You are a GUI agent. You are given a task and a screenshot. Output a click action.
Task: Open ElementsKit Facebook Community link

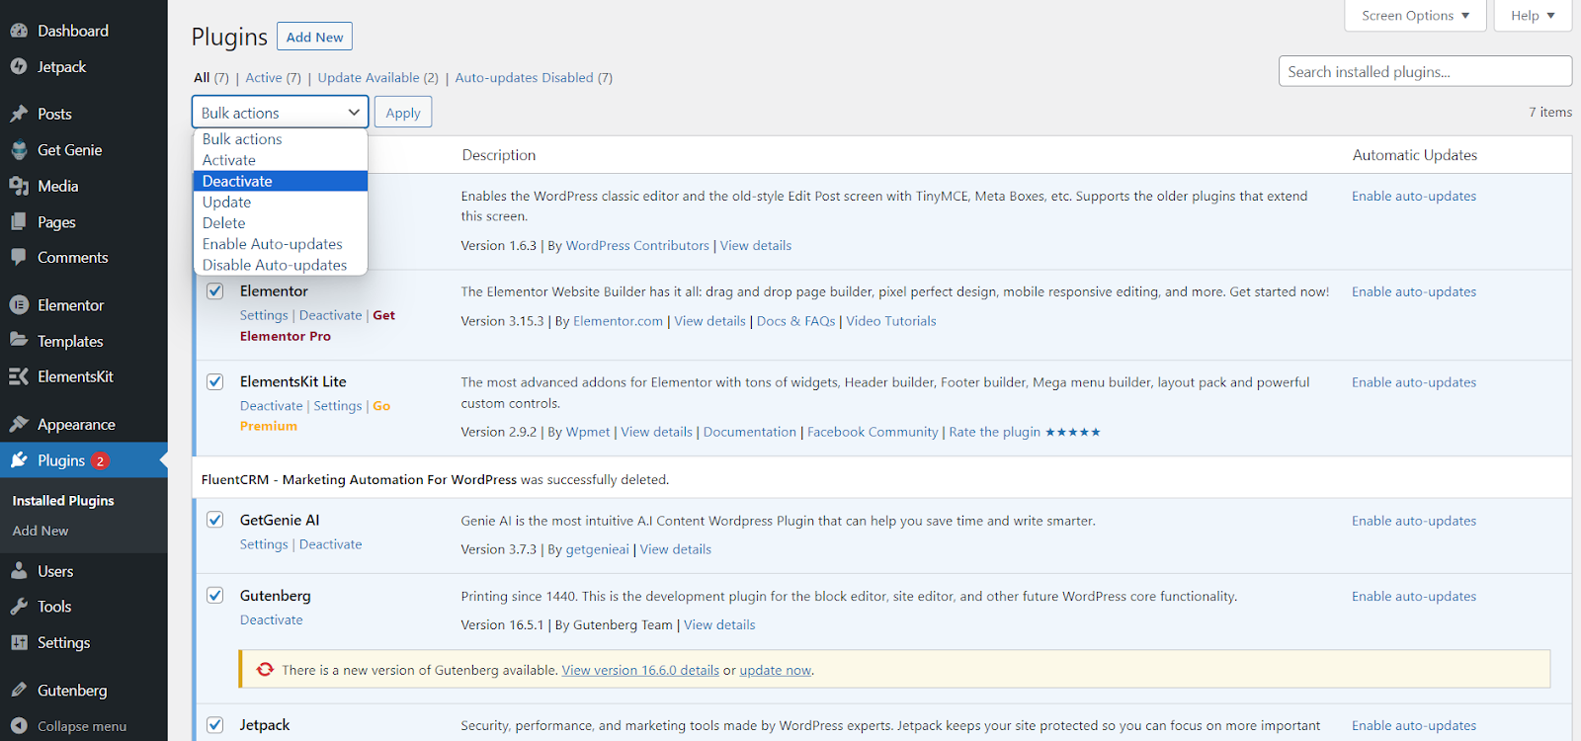click(873, 432)
